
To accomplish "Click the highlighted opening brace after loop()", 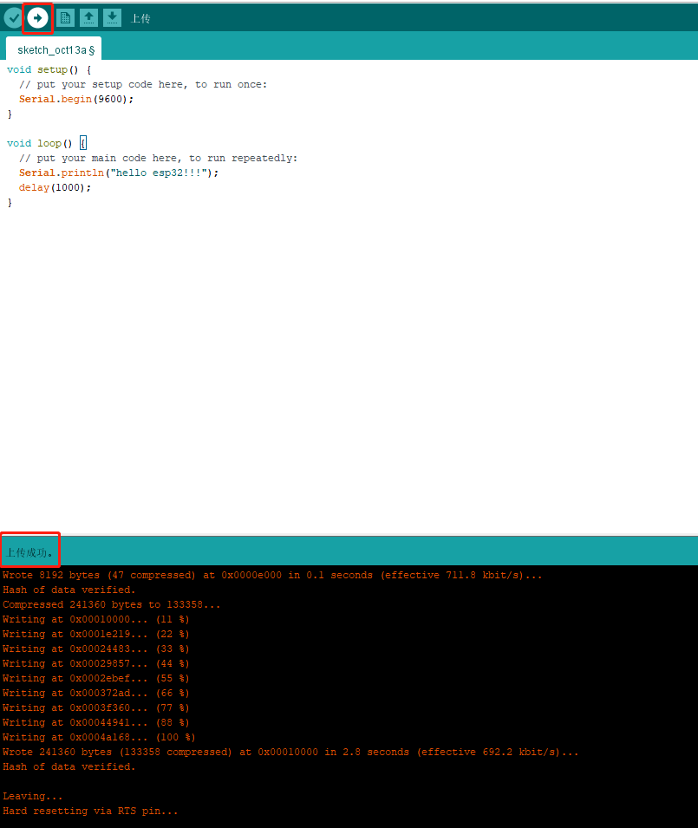I will 83,143.
